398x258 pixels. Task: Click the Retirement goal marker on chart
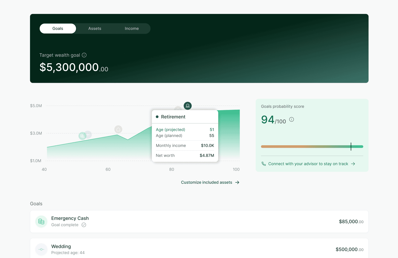tap(188, 106)
